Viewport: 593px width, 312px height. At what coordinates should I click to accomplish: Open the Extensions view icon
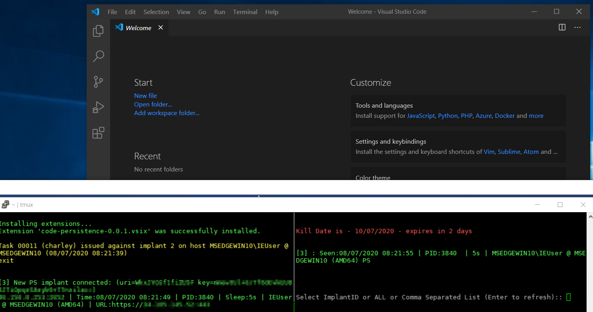click(98, 133)
